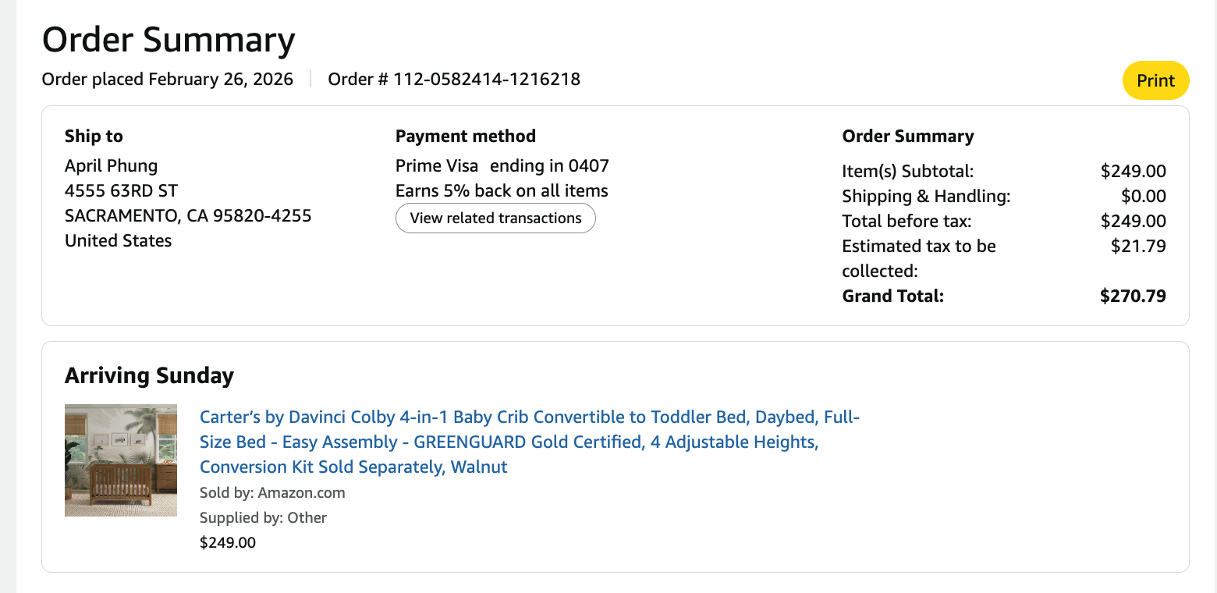The image size is (1217, 593).
Task: Click the Sacramento, CA 95820-4255 line
Action: pyautogui.click(x=188, y=215)
